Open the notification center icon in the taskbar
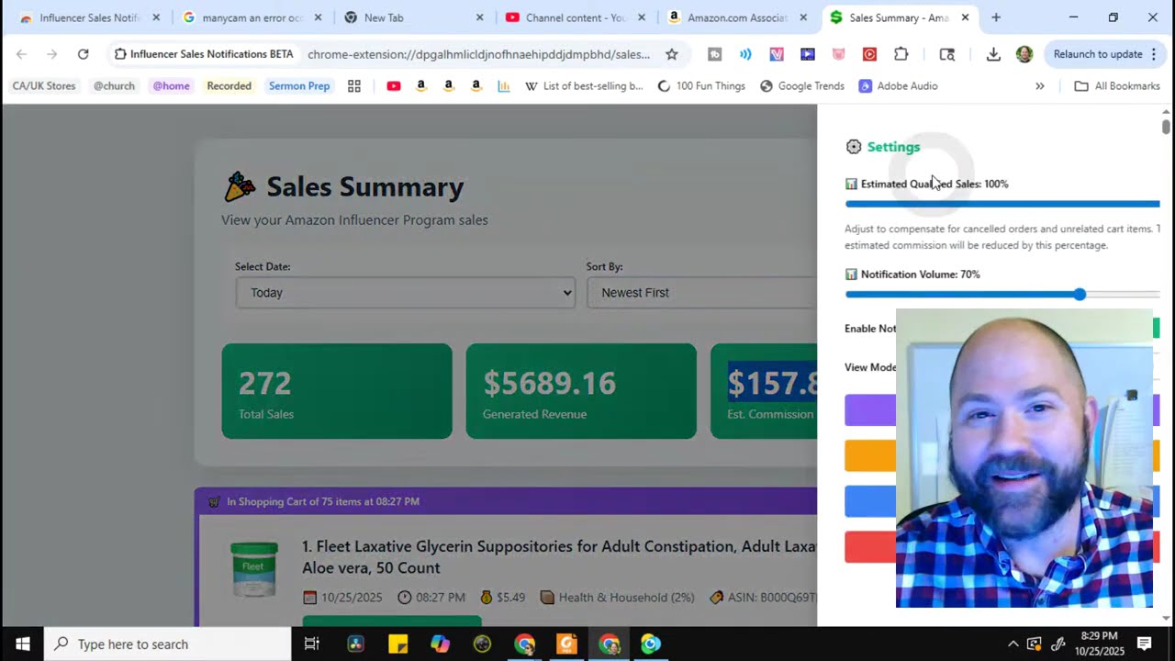The image size is (1175, 661). tap(1145, 644)
